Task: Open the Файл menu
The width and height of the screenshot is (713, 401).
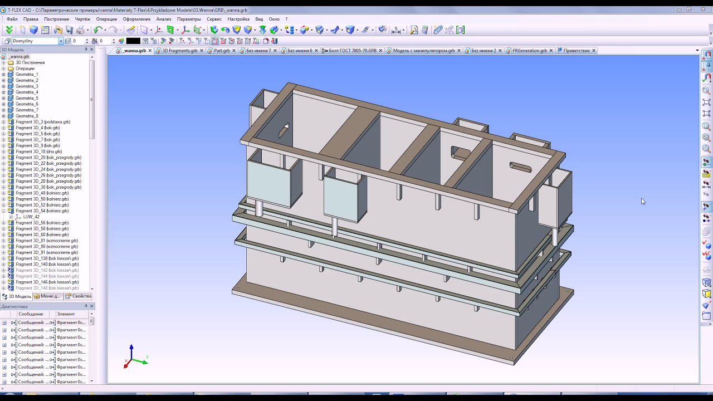Action: pos(12,19)
